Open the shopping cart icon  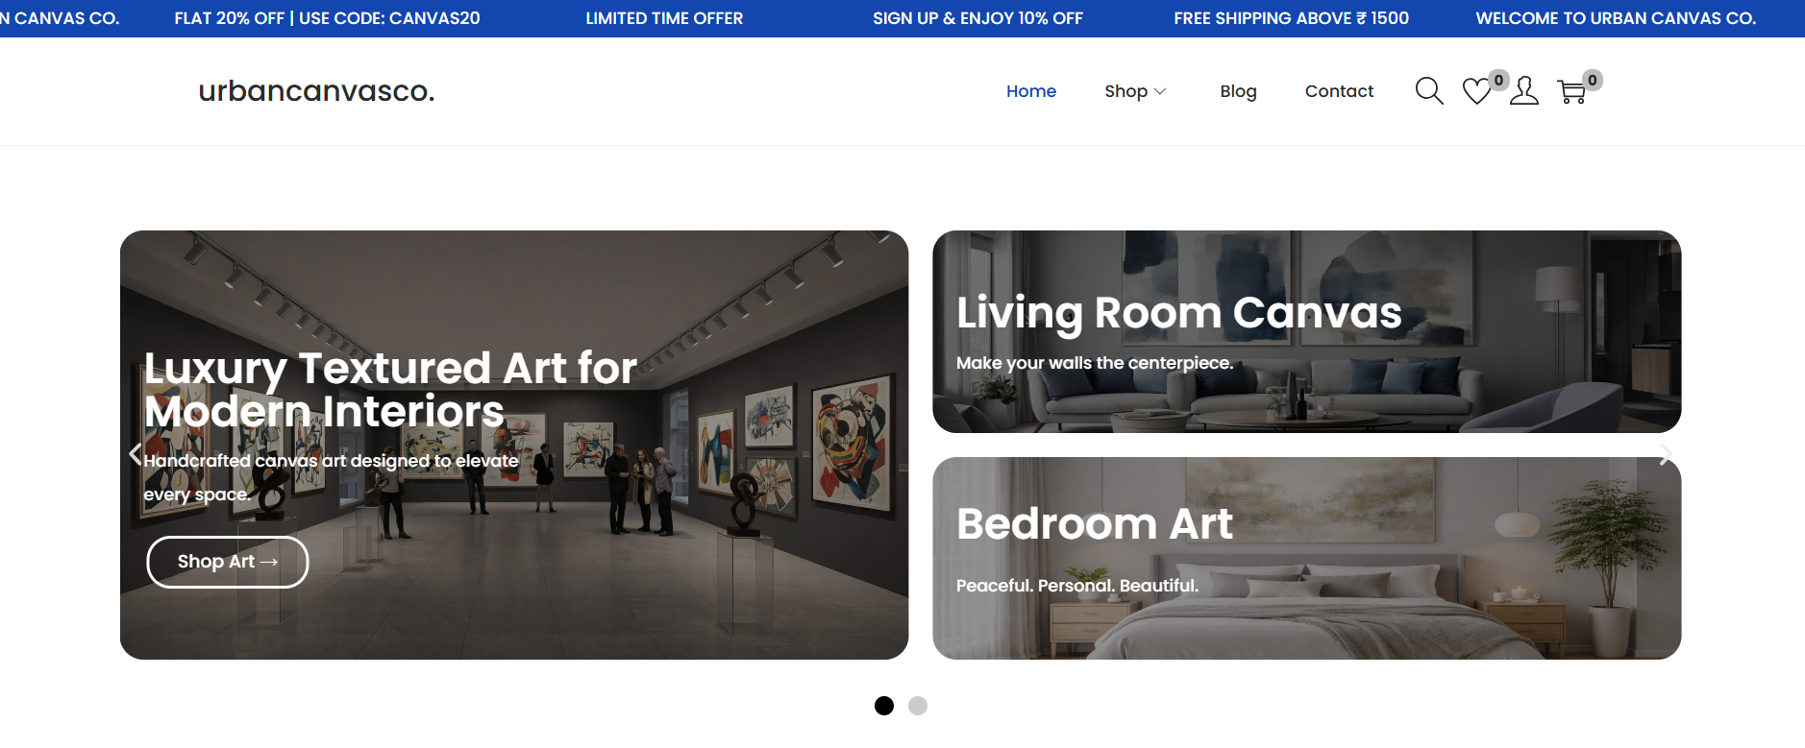[x=1571, y=91]
